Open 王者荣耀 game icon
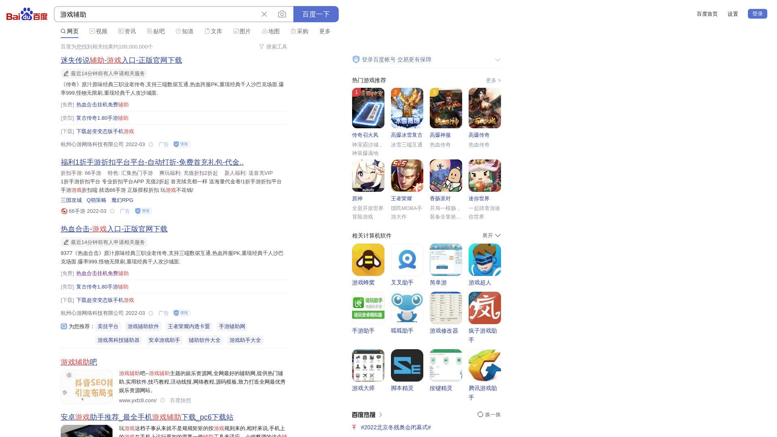The height and width of the screenshot is (437, 777). pyautogui.click(x=407, y=176)
